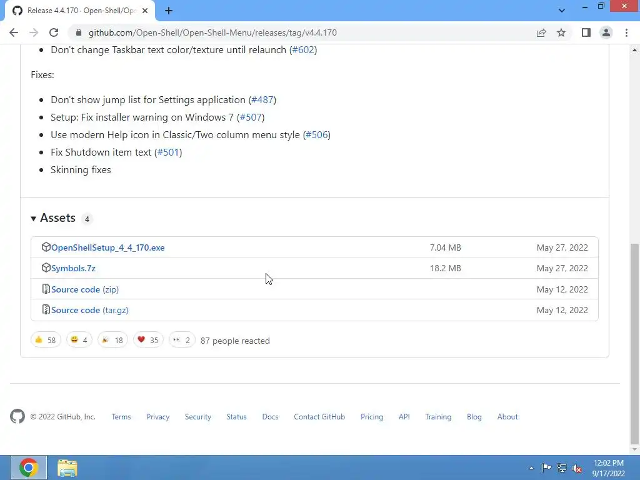Click the page vertical scrollbar thumb
Image resolution: width=640 pixels, height=480 pixels.
[634, 343]
